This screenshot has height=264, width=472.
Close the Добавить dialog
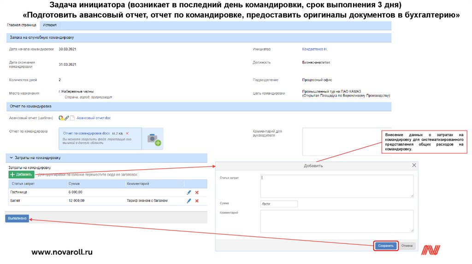pos(414,165)
